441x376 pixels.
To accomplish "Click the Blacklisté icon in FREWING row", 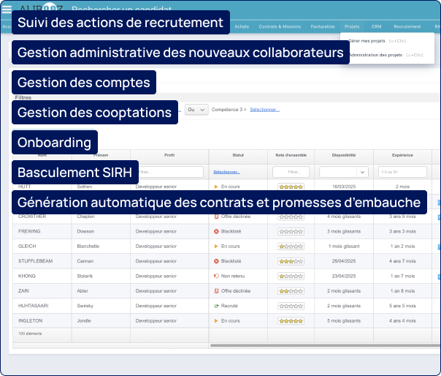I will (x=216, y=231).
